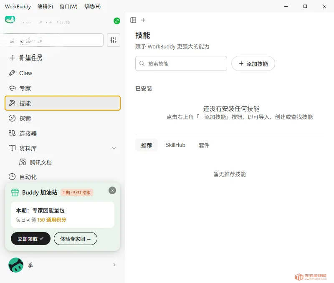The image size is (334, 283).
Task: Switch to the 推荐 tab
Action: pyautogui.click(x=147, y=145)
